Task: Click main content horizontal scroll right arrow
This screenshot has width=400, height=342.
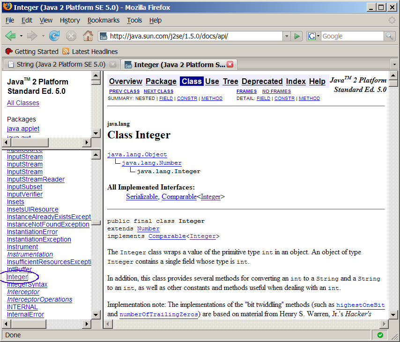Action: tap(384, 324)
